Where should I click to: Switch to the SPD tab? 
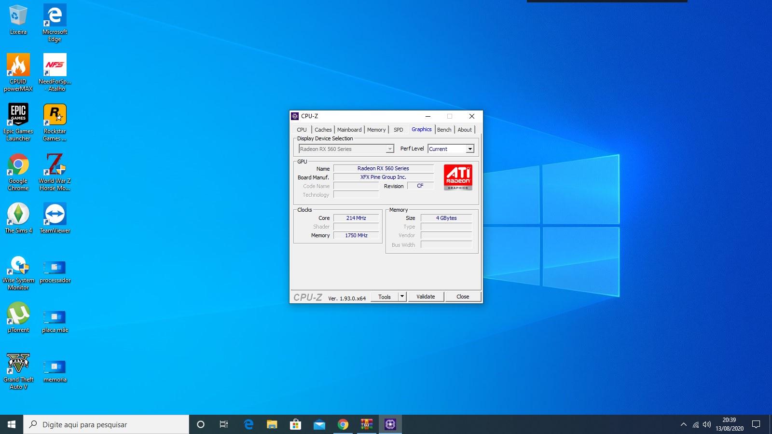pos(399,130)
